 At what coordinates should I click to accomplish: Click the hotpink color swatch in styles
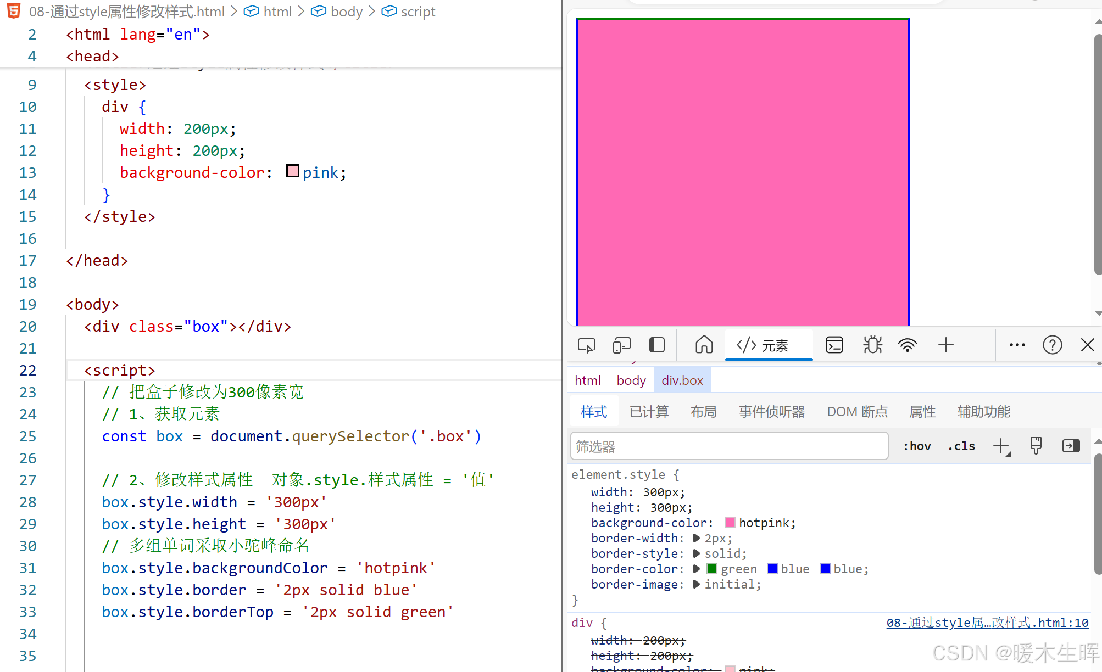pyautogui.click(x=730, y=523)
